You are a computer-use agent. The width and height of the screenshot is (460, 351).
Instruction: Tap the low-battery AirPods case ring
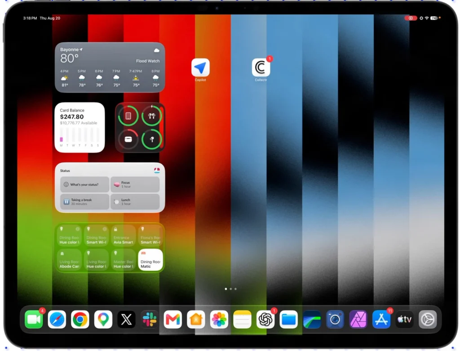click(128, 139)
